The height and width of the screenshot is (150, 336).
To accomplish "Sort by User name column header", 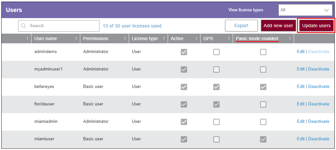I will 46,38.
